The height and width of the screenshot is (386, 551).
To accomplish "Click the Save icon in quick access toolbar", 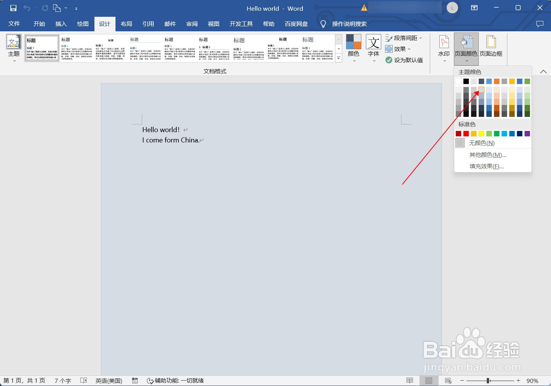I will pyautogui.click(x=13, y=8).
